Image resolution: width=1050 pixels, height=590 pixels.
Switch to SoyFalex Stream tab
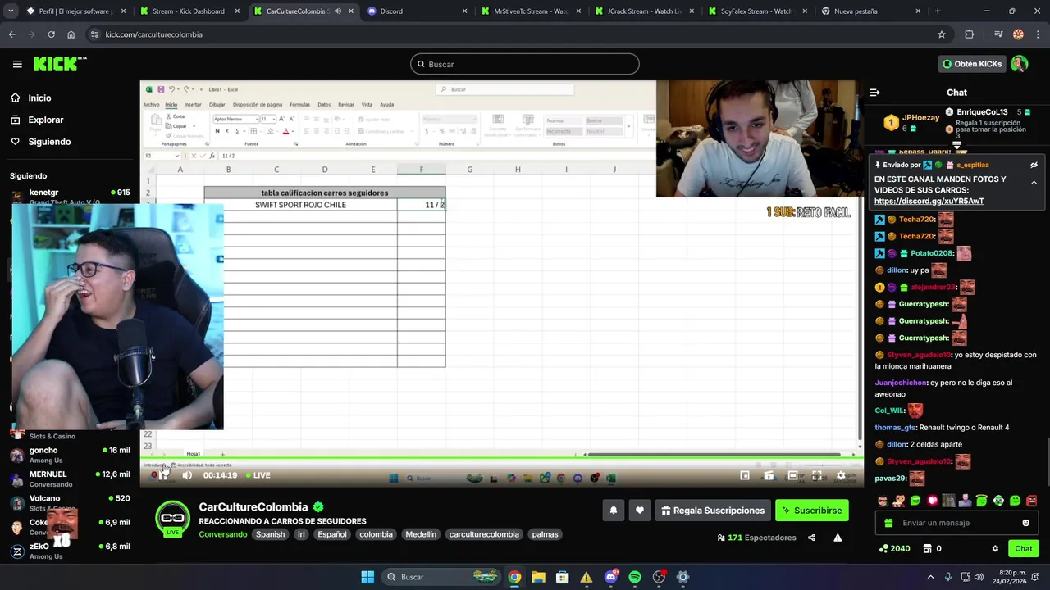pos(756,11)
